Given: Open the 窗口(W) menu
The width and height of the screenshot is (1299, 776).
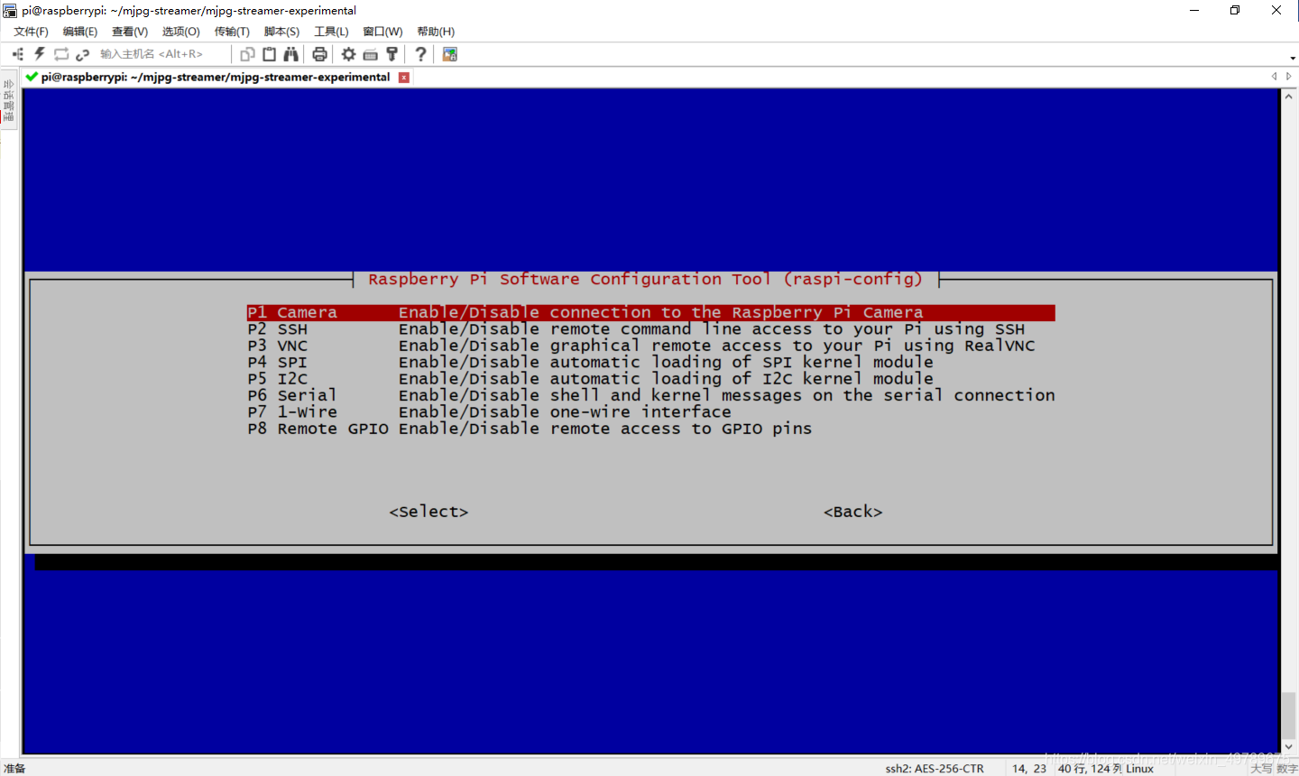Looking at the screenshot, I should tap(382, 32).
